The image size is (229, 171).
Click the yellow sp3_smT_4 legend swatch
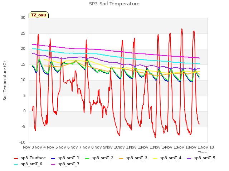coord(155,158)
